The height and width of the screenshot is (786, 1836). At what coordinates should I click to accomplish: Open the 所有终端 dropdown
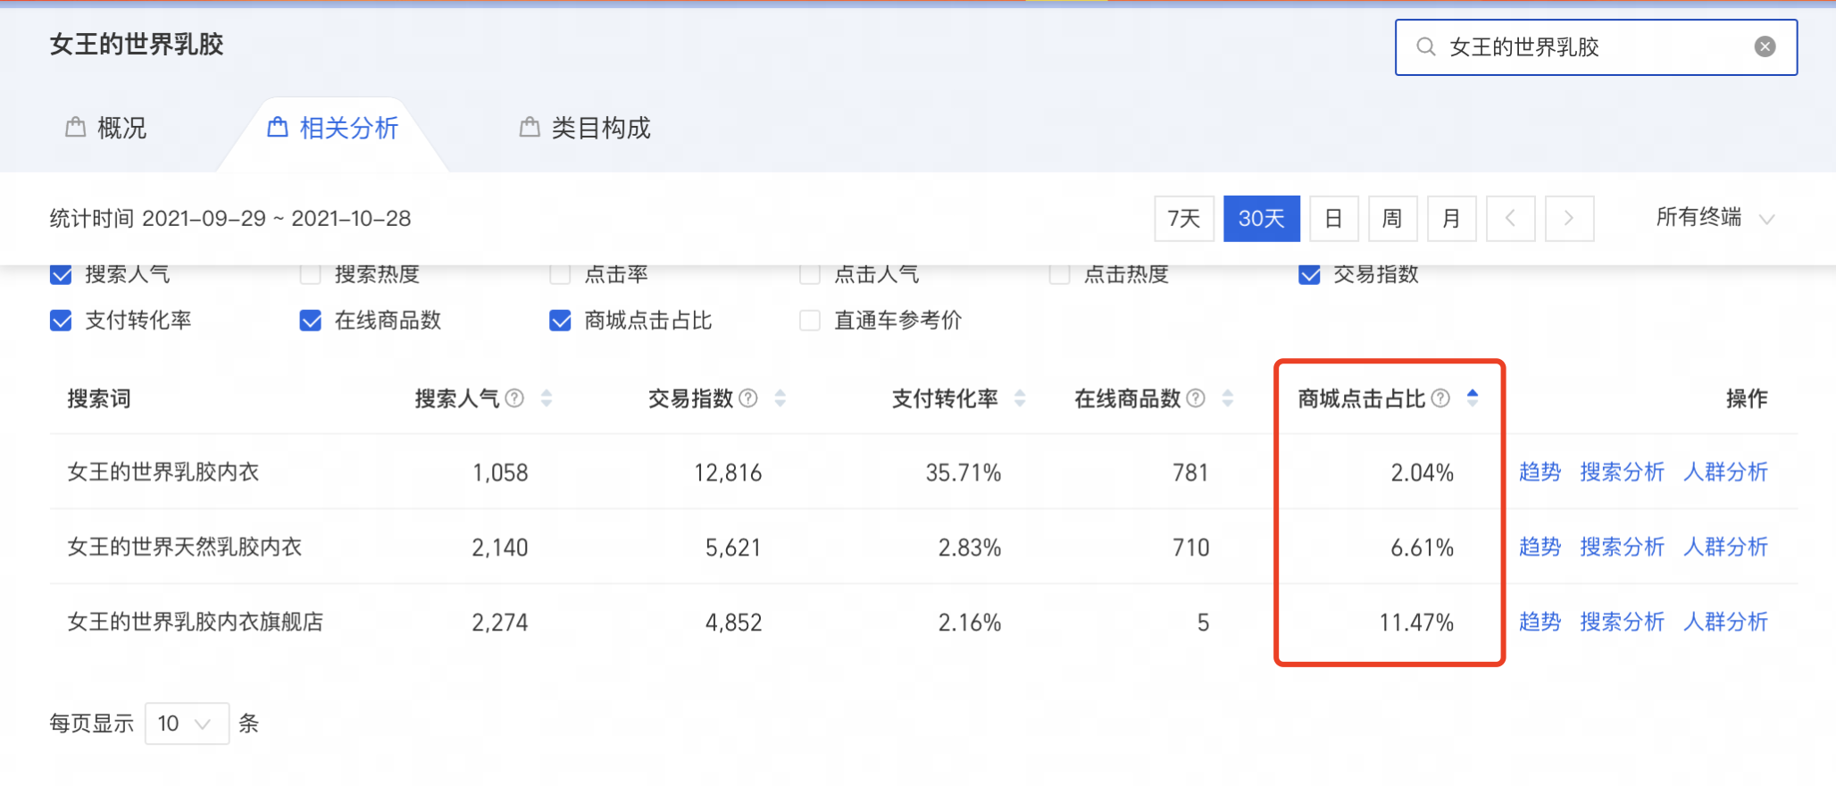(1715, 218)
